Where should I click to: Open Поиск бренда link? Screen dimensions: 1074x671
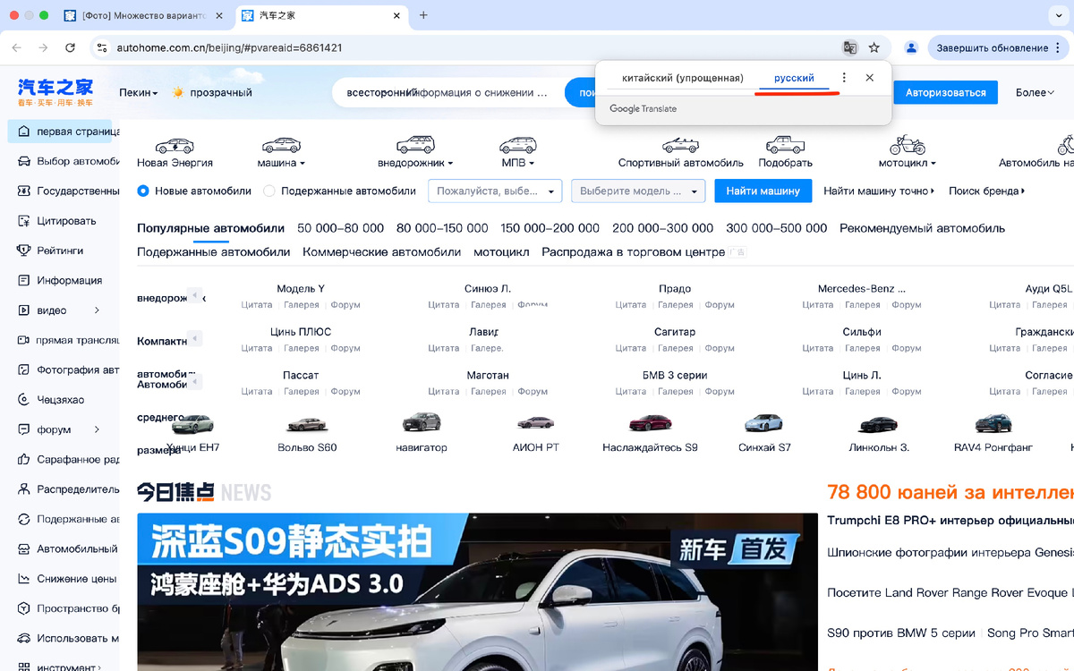point(987,191)
